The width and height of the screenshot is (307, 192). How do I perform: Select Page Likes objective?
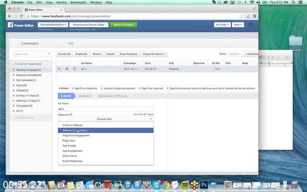point(106,141)
